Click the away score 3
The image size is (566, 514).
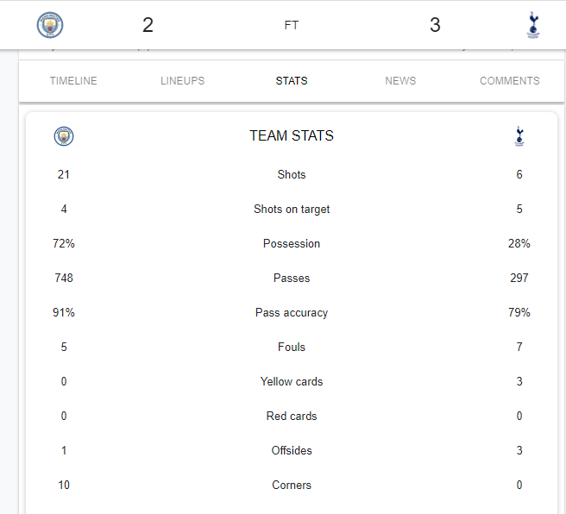[435, 25]
